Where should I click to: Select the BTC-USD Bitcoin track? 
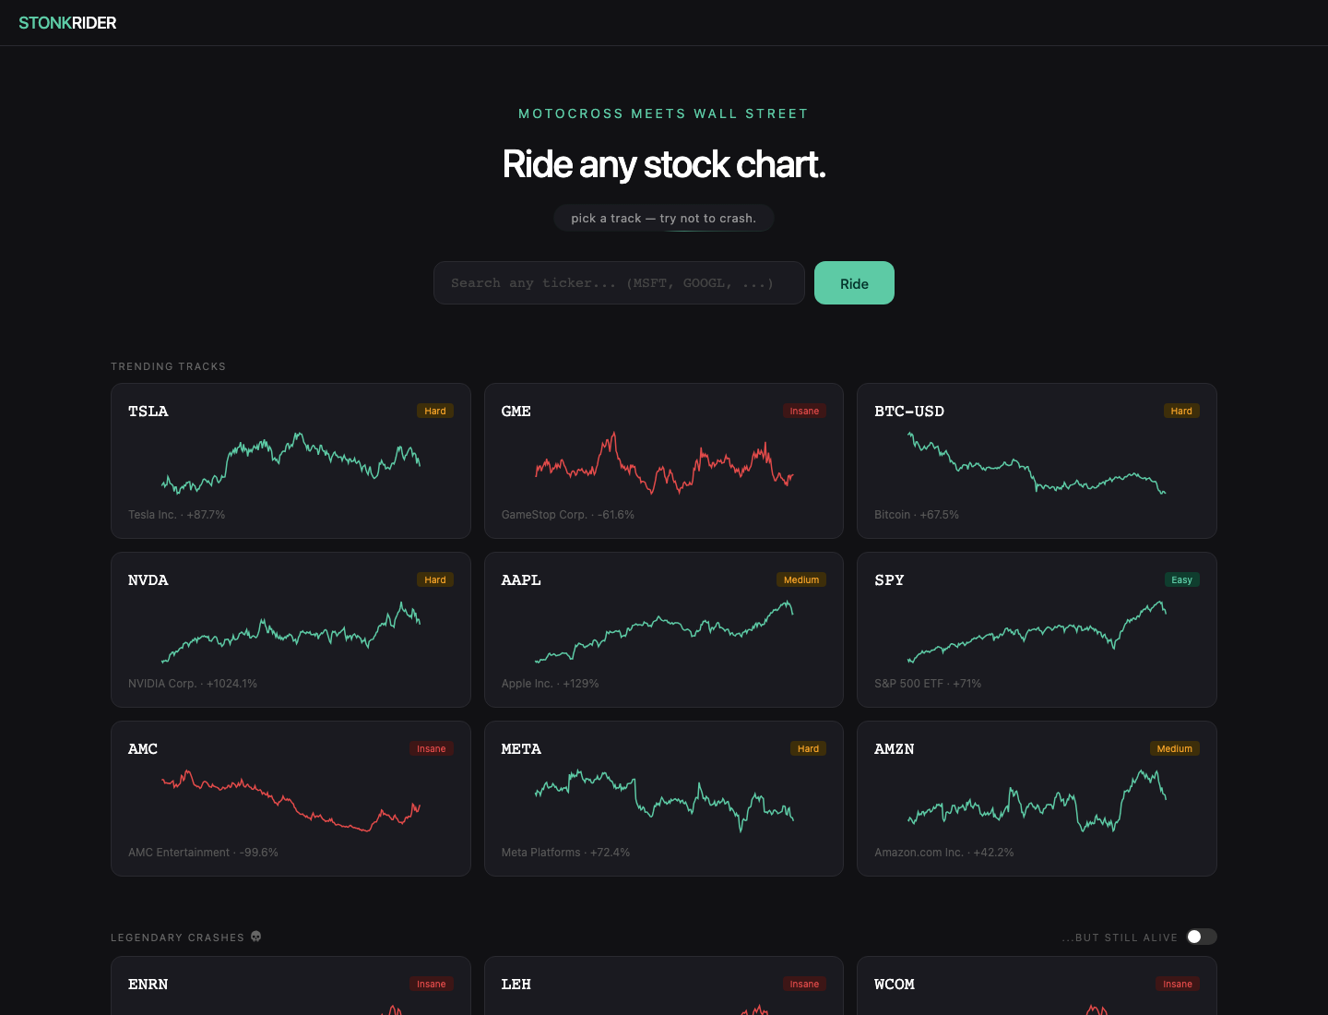tap(1037, 460)
